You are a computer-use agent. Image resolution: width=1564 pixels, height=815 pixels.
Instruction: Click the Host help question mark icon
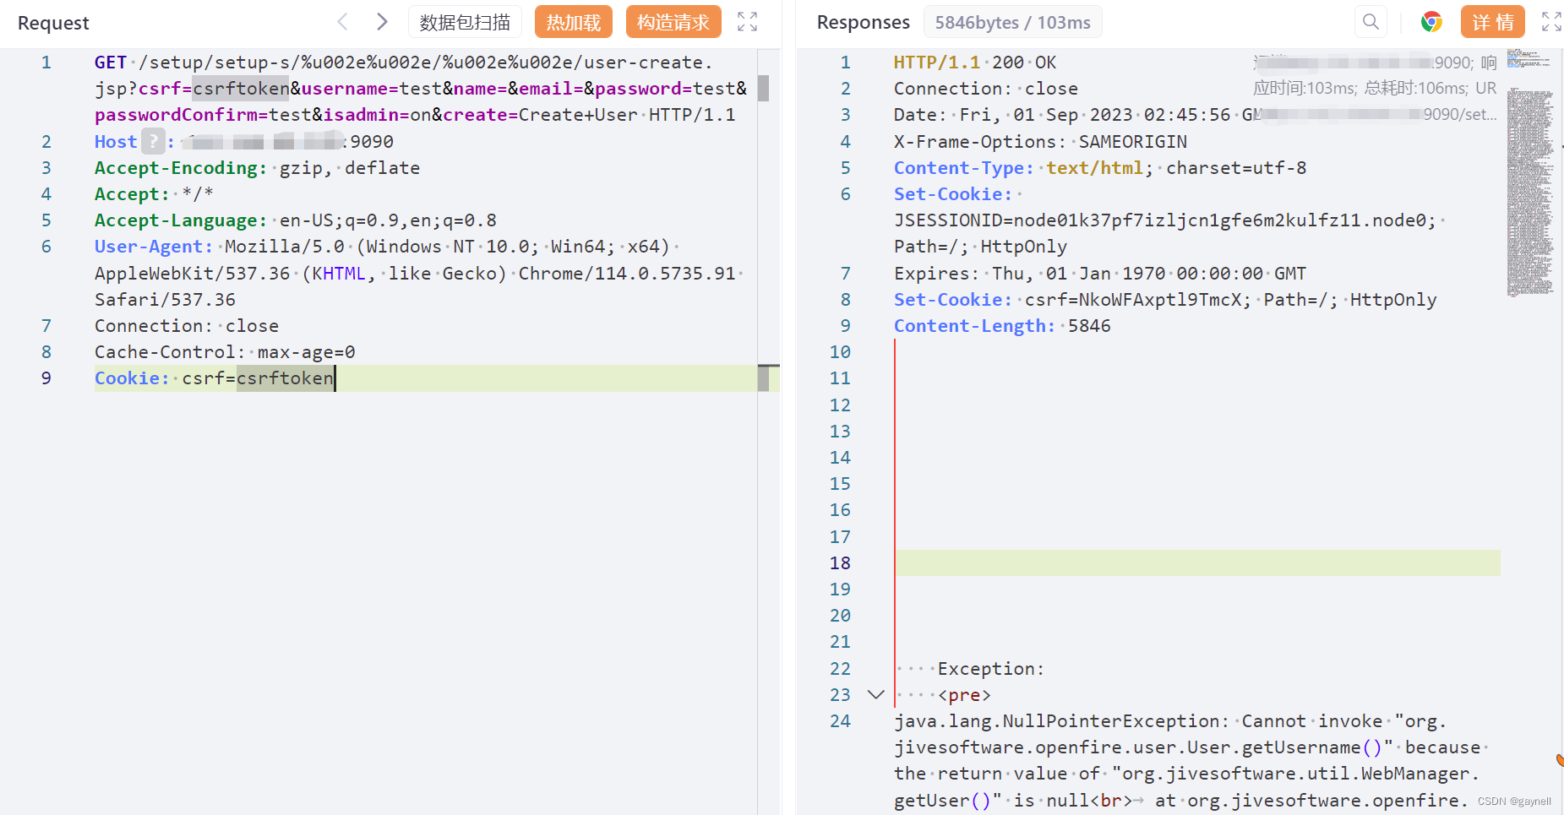[x=153, y=141]
